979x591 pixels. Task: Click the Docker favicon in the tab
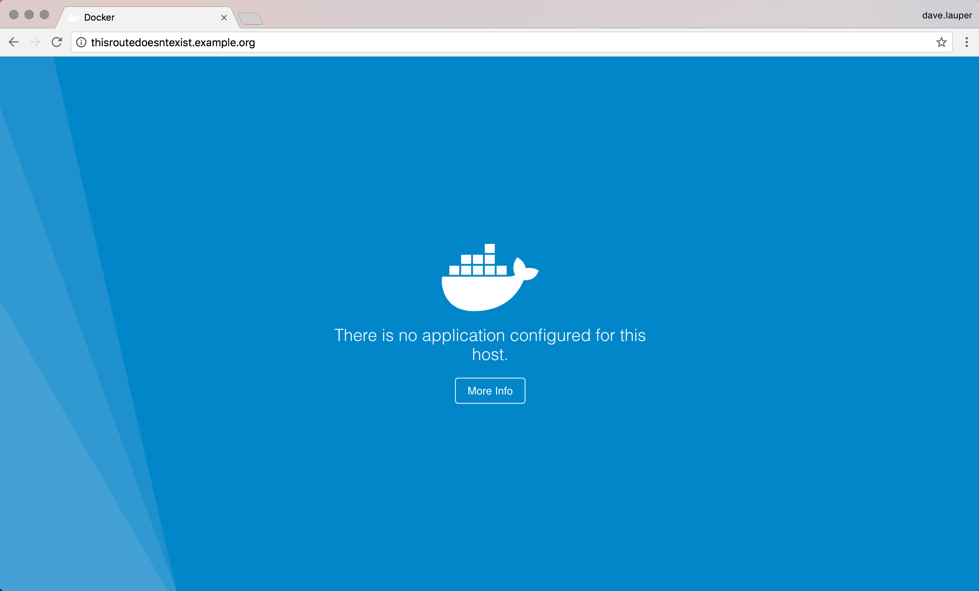73,18
